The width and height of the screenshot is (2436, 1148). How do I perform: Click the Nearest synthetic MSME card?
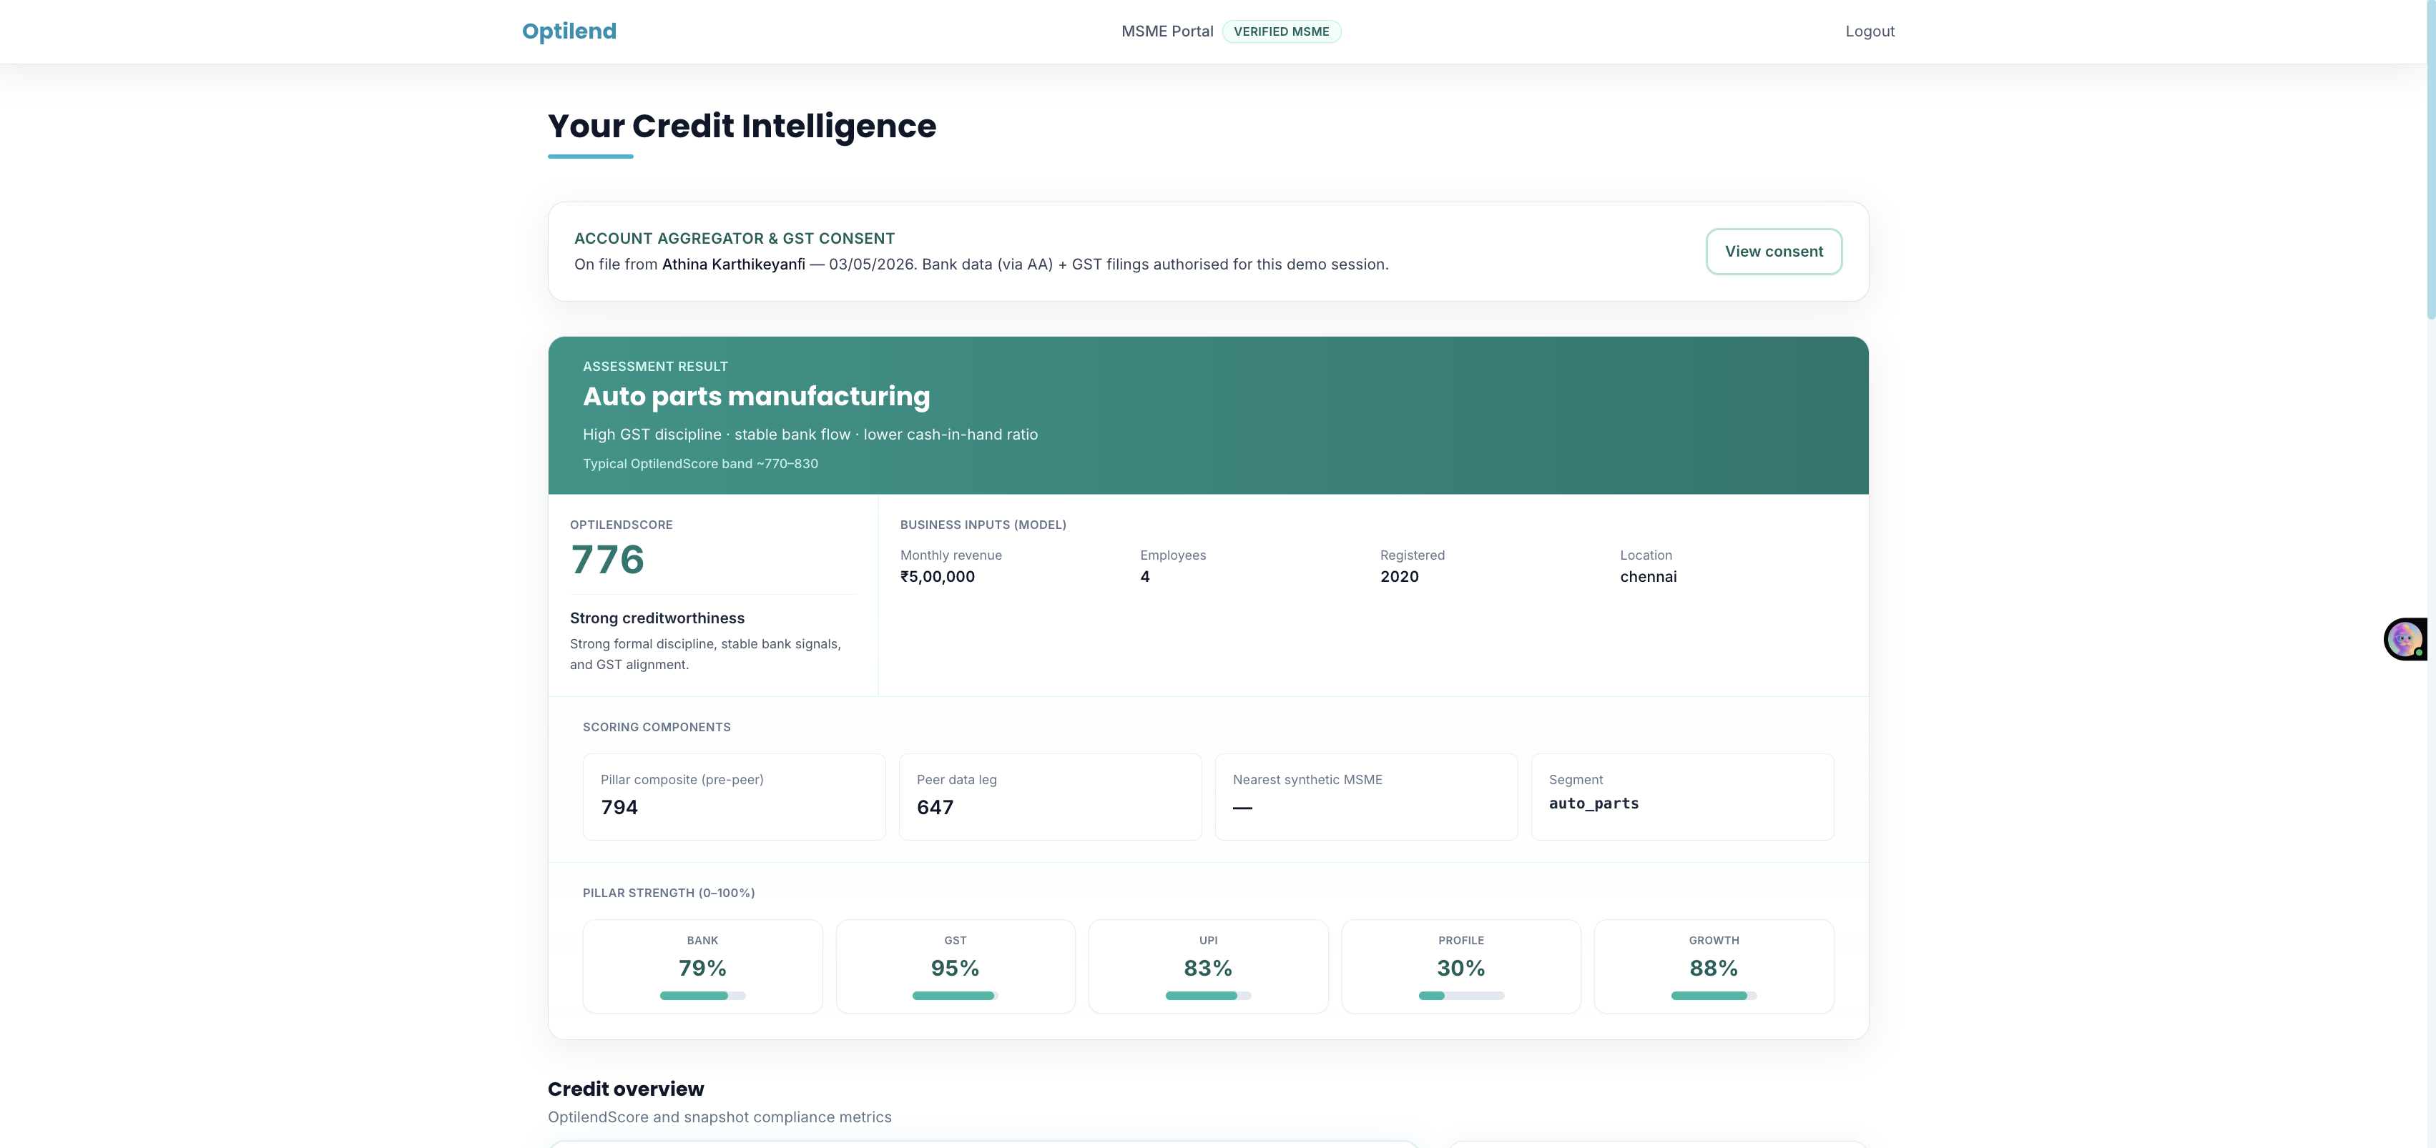tap(1367, 796)
